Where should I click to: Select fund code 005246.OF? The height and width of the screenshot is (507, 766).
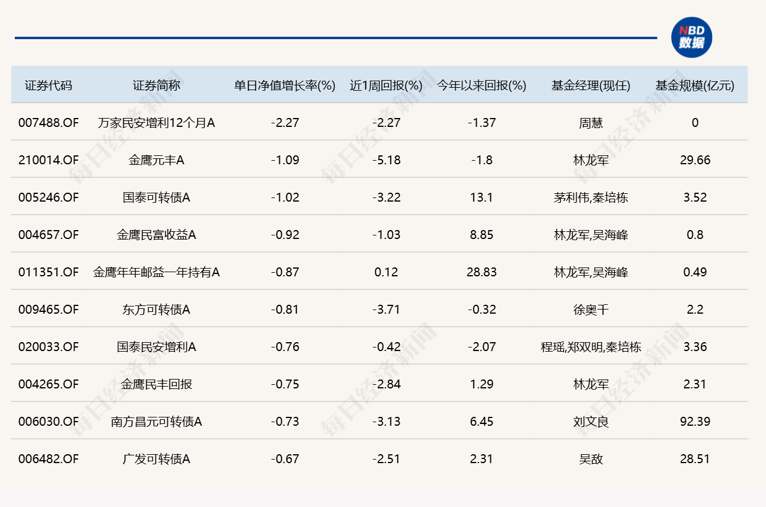(x=49, y=197)
